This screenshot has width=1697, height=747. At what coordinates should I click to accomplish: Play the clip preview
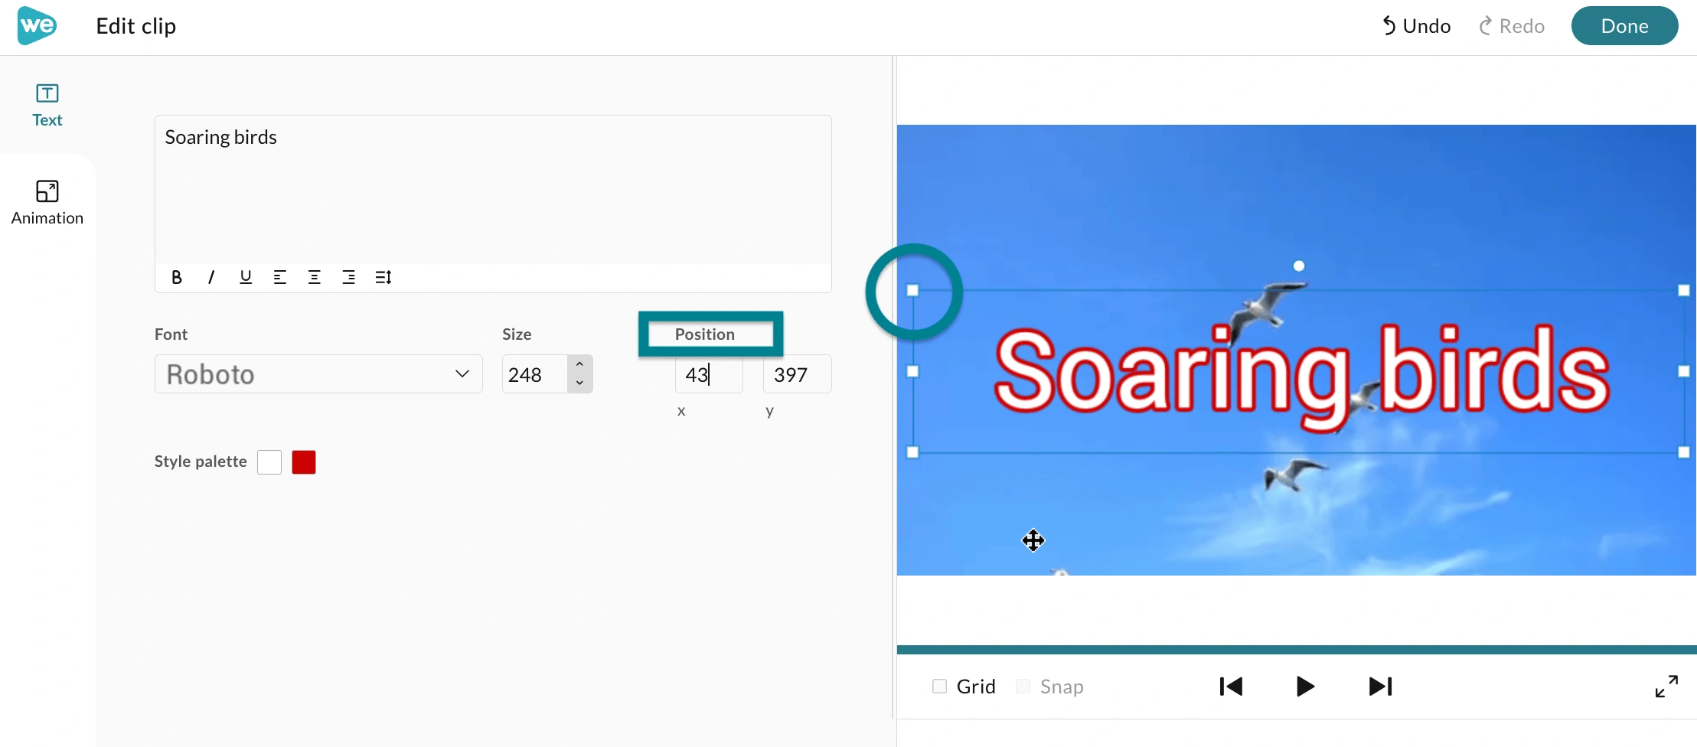pos(1306,687)
